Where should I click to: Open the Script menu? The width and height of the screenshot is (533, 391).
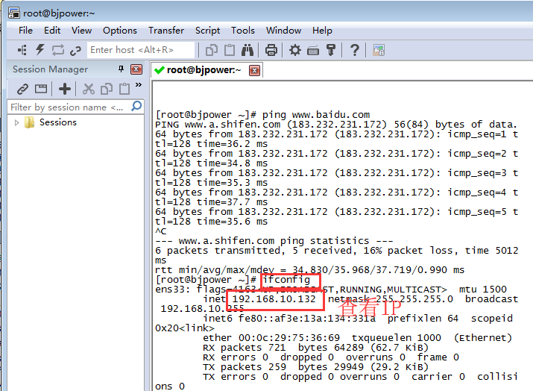(207, 31)
